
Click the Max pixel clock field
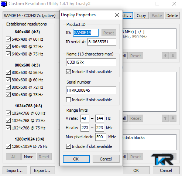pos(101,137)
